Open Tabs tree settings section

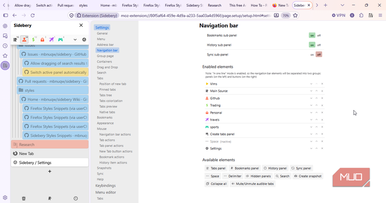coord(106,95)
